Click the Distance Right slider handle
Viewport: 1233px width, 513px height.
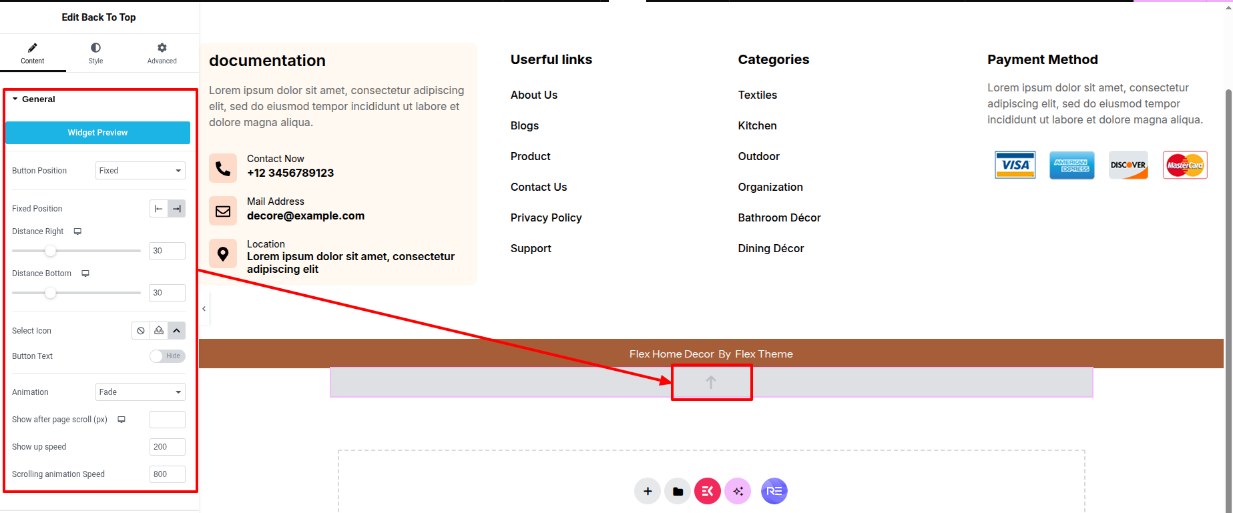(51, 251)
